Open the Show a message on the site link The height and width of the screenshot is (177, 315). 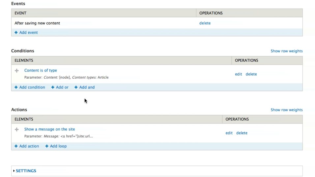[x=49, y=129]
